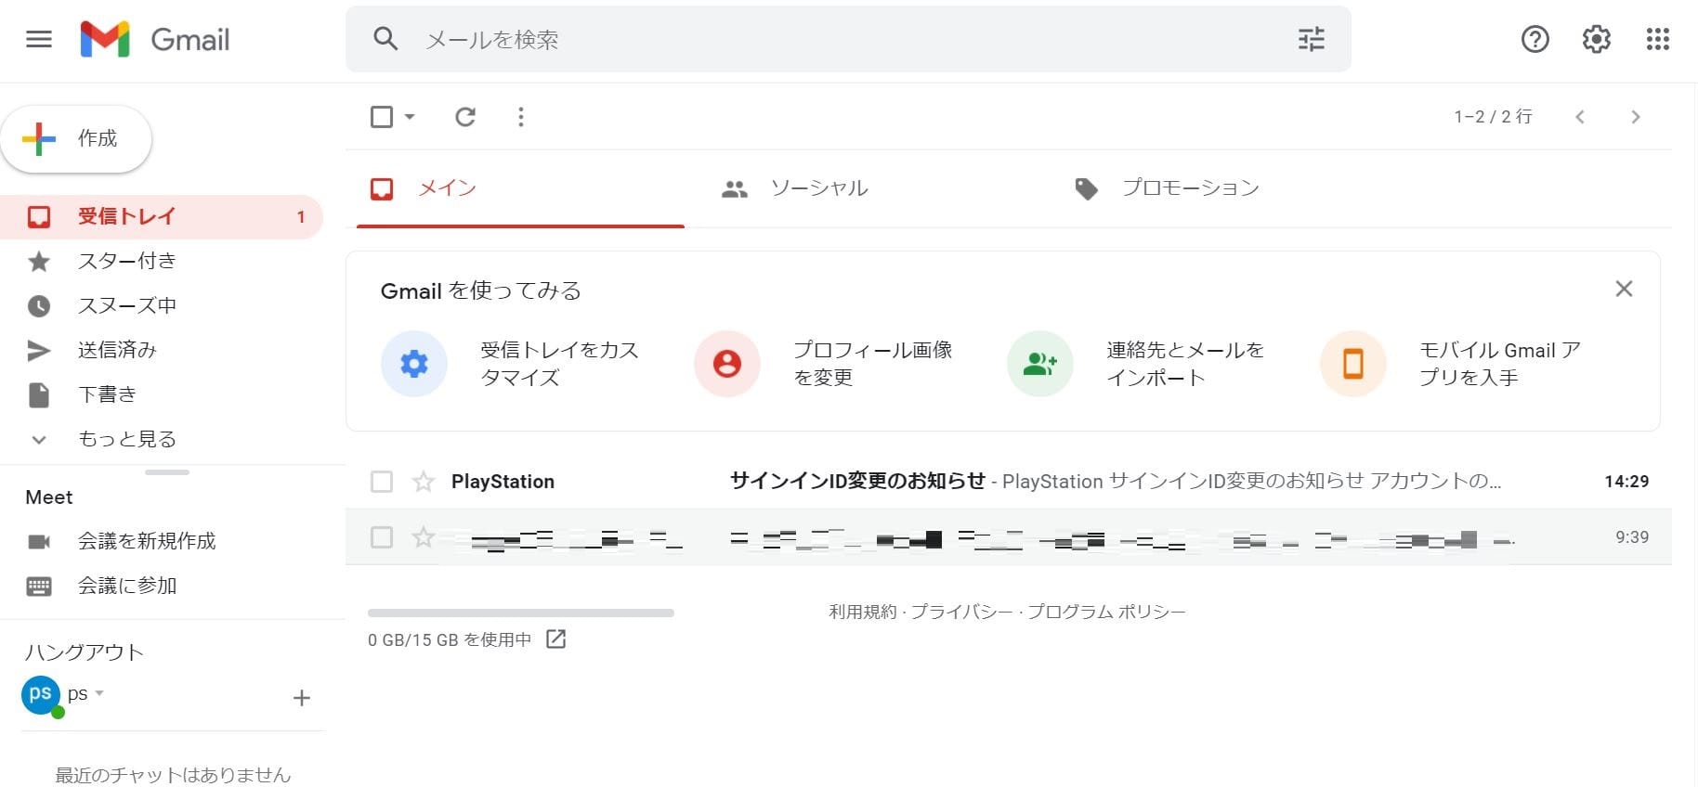
Task: Open the サインインID変更のお知らせ email
Action: [x=1009, y=482]
